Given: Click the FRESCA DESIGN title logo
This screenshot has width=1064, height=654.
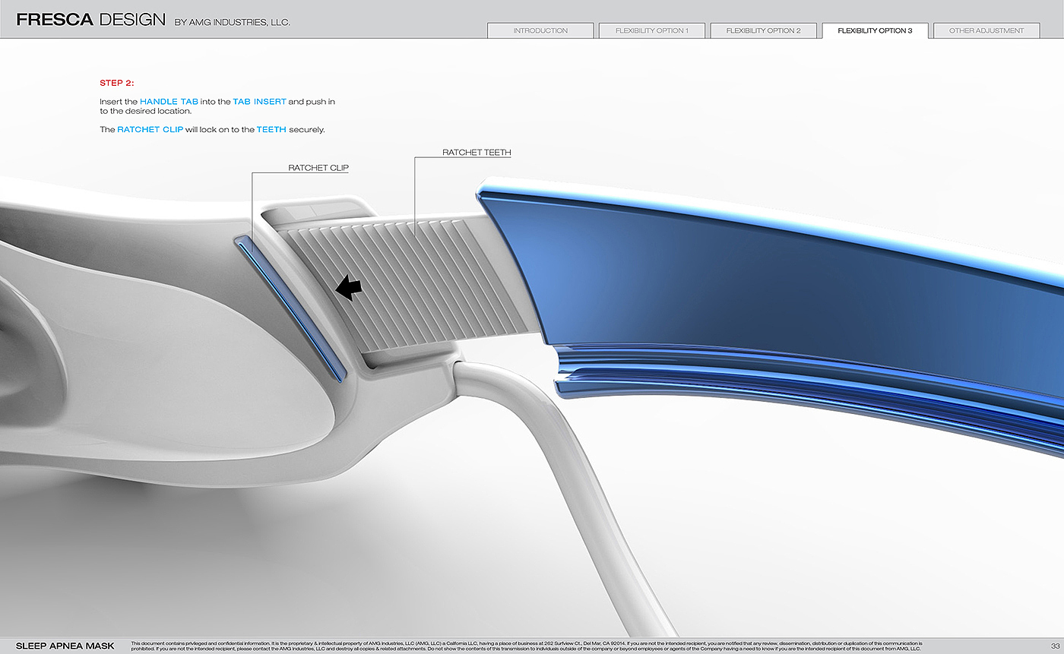Looking at the screenshot, I should pos(90,21).
